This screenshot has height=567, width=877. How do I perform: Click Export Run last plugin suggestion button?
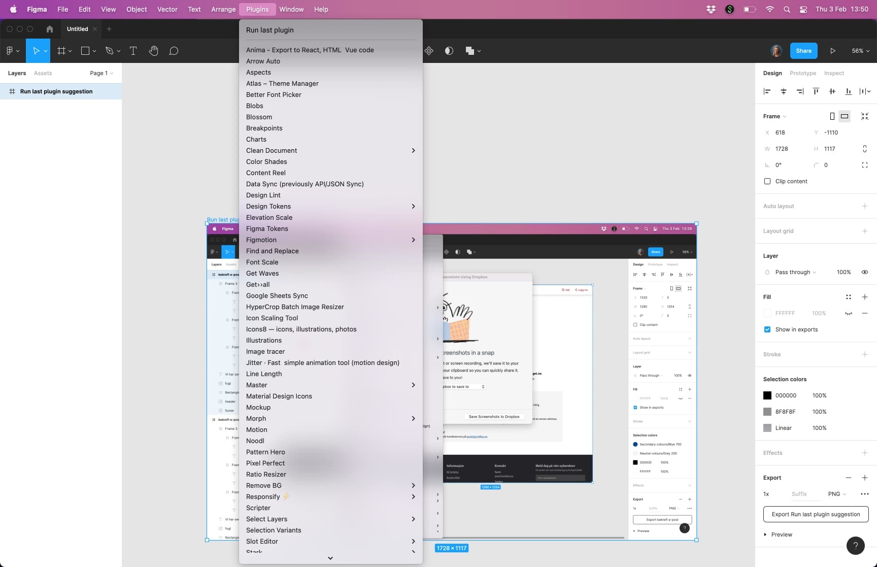pyautogui.click(x=816, y=514)
